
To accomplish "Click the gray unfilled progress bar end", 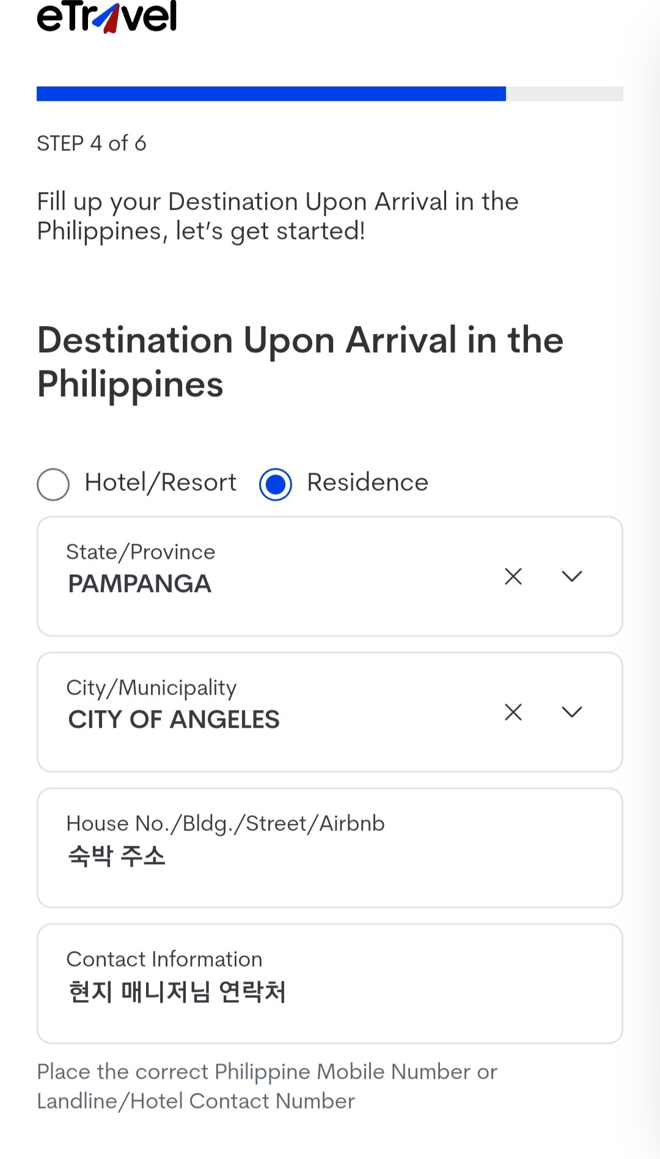I will (x=564, y=94).
